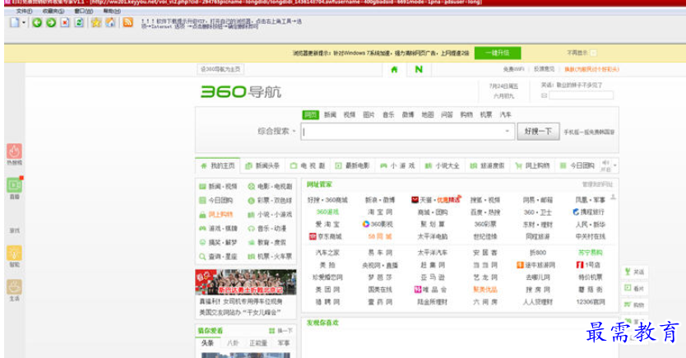Click the 免费WiFi link

click(513, 69)
